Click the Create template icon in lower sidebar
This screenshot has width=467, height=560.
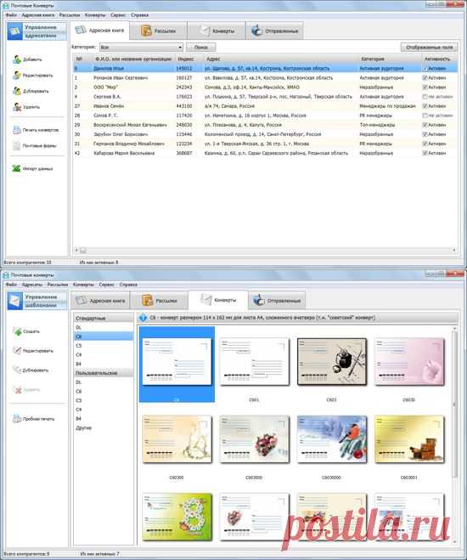[17, 331]
